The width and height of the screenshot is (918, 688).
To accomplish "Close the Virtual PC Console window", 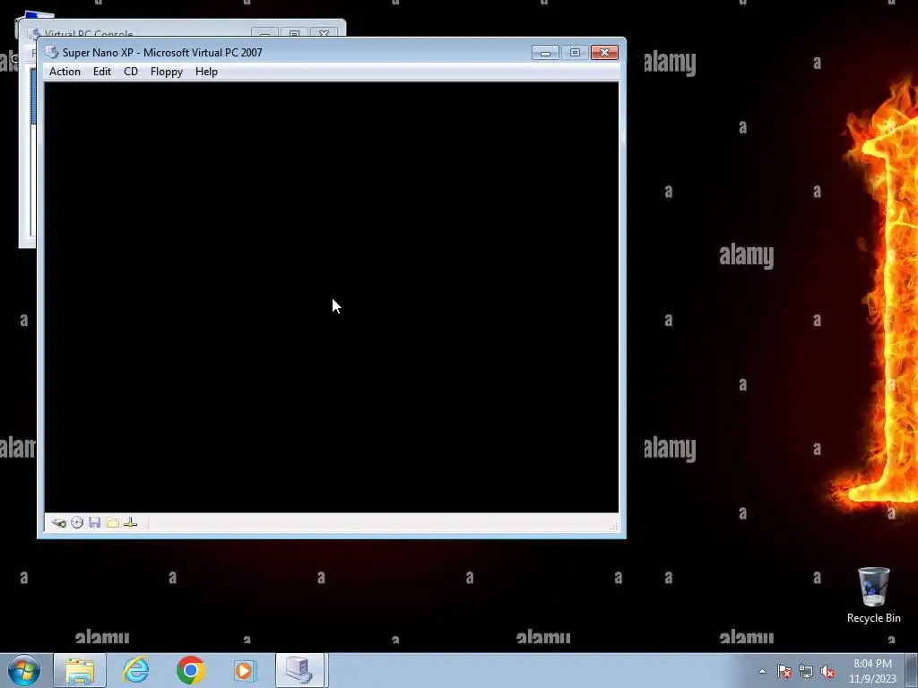I will [324, 33].
